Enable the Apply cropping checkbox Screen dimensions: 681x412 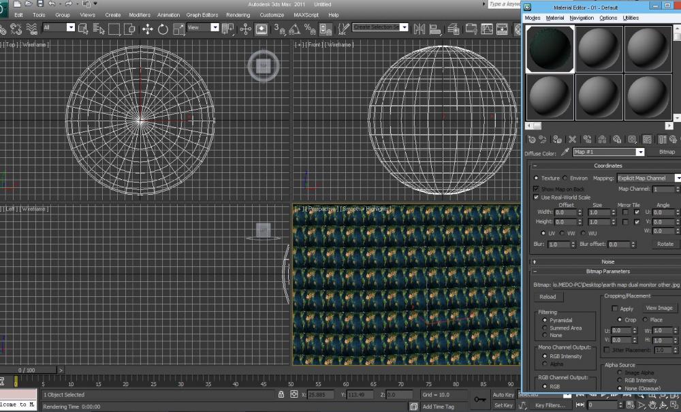coord(615,308)
